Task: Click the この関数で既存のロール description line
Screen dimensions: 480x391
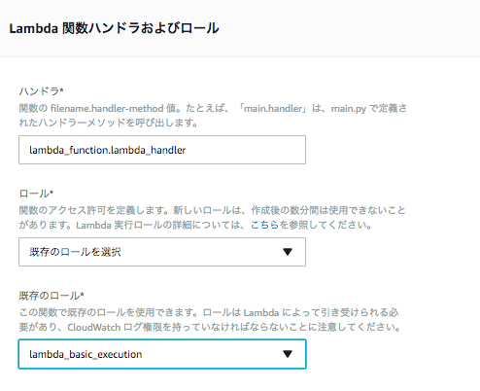Action: 209,312
